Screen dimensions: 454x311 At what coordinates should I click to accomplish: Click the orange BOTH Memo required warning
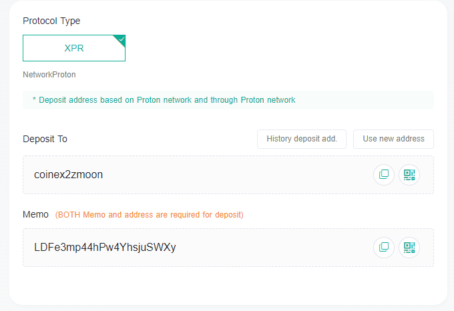pos(149,215)
